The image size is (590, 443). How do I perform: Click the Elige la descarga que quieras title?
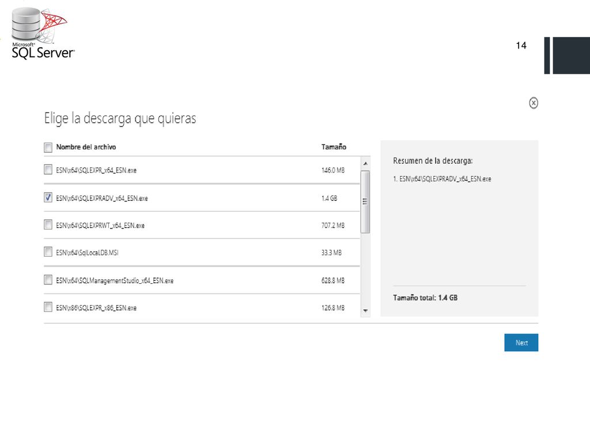tap(120, 118)
